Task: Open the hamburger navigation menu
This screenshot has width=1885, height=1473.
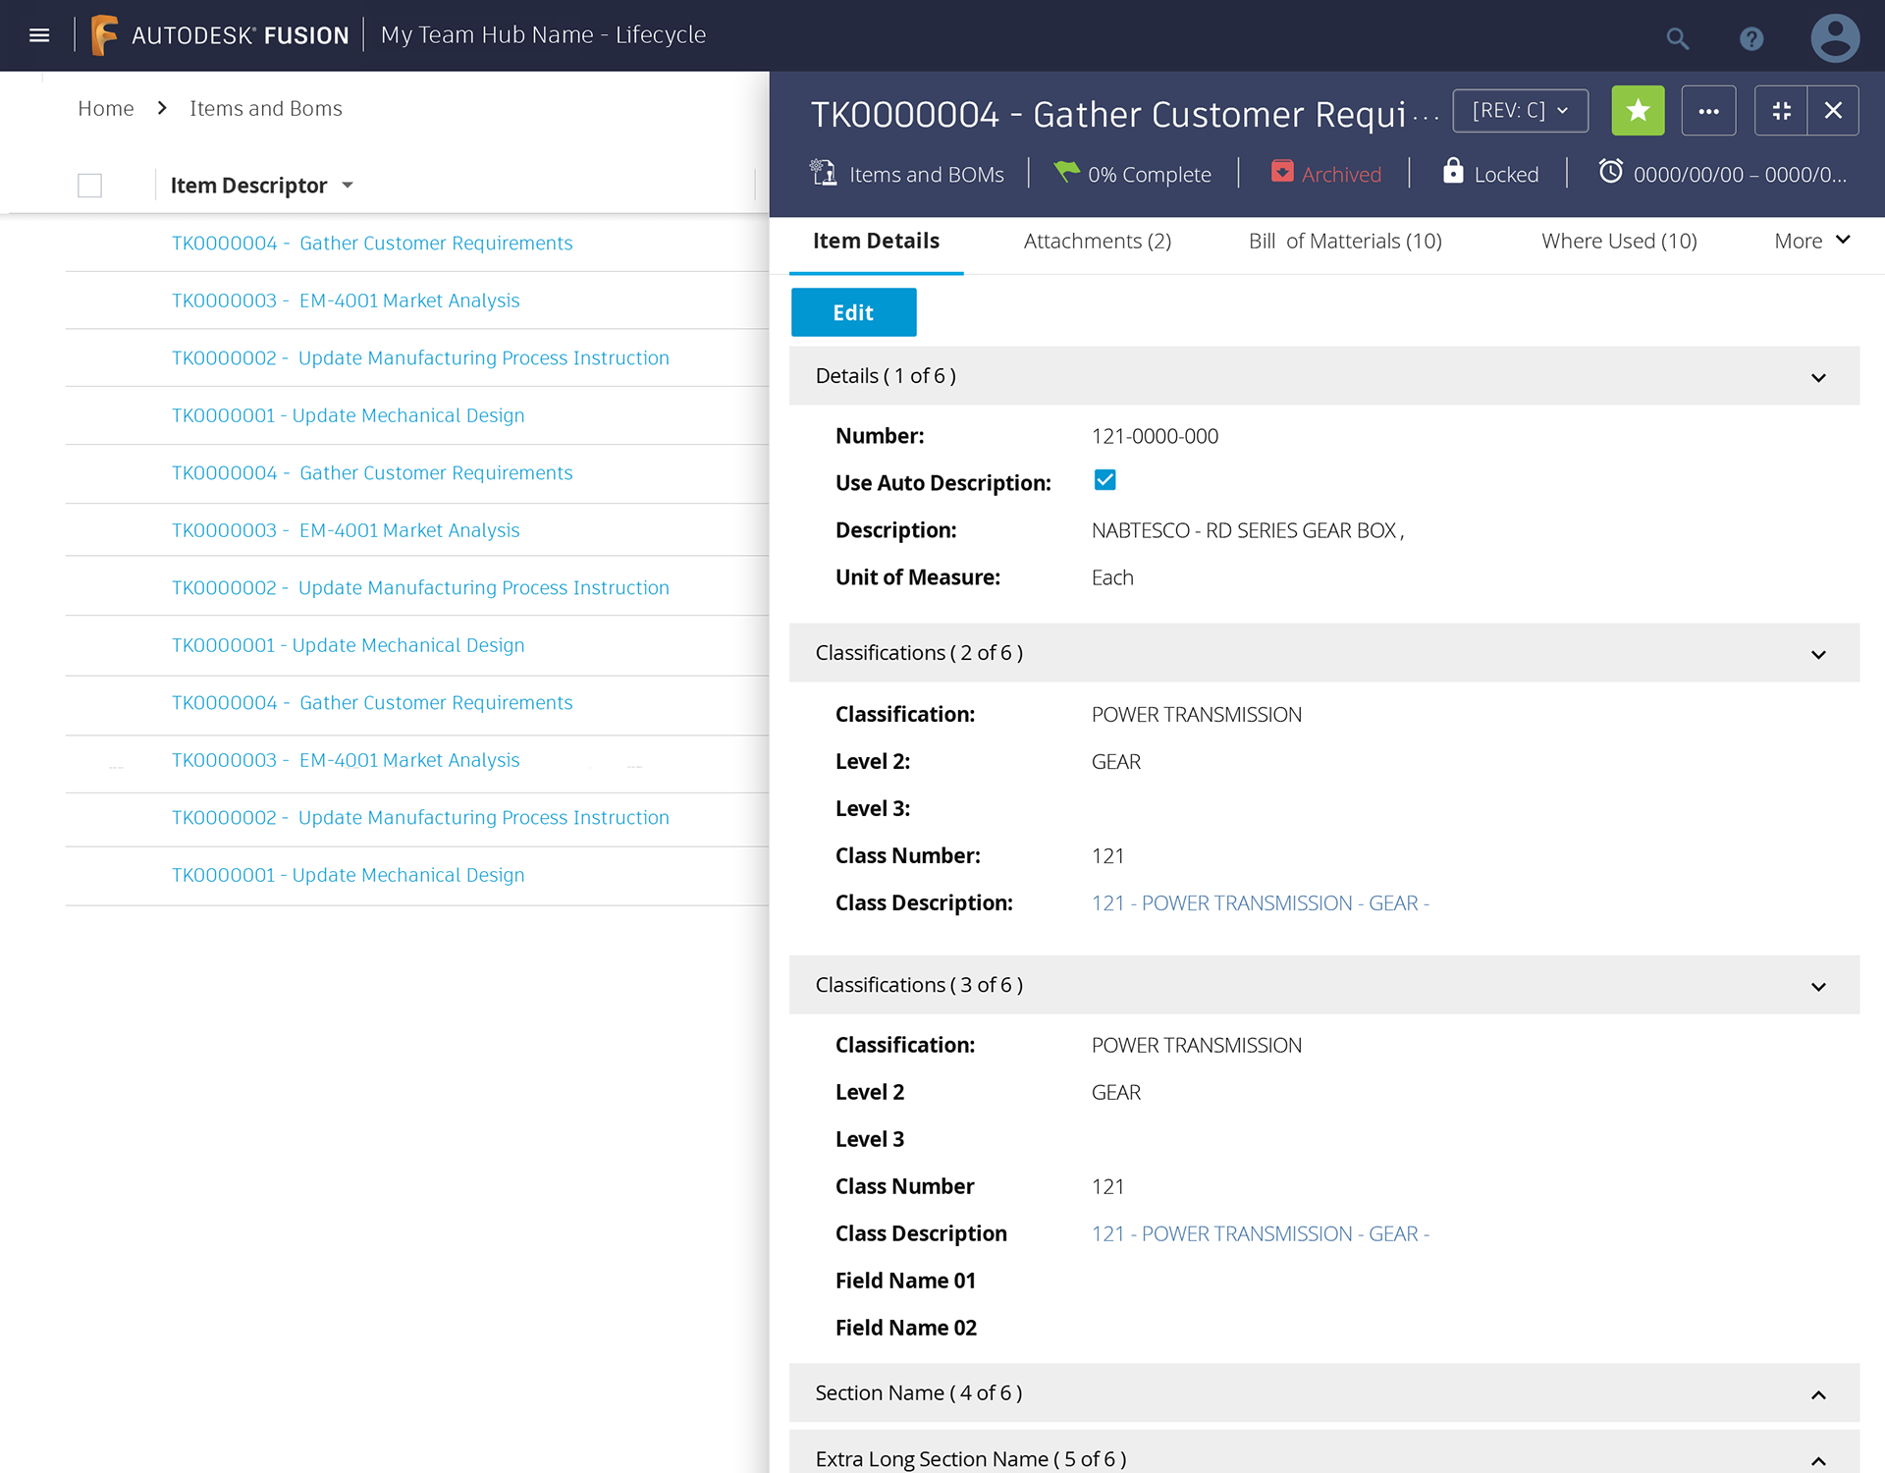Action: tap(39, 35)
